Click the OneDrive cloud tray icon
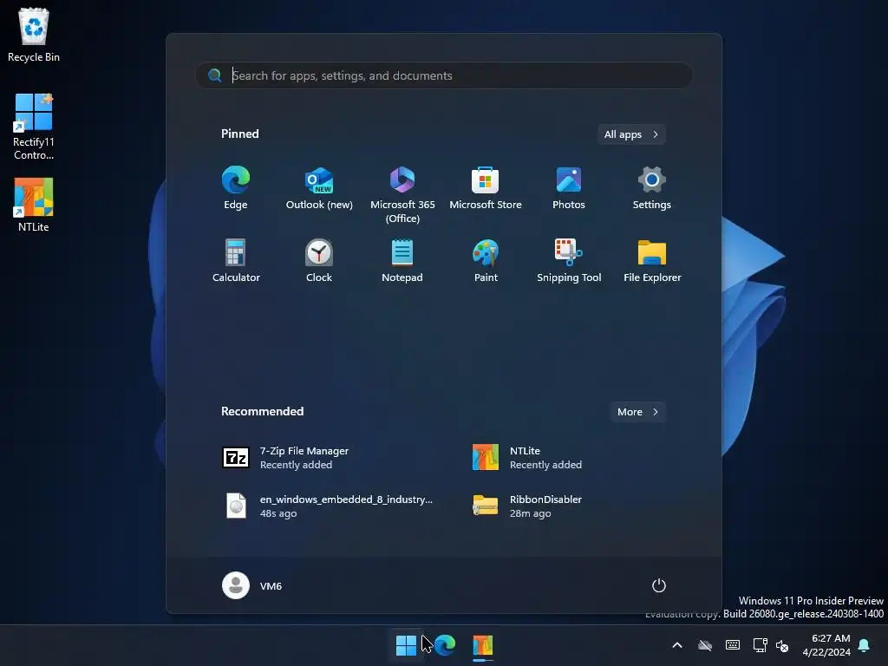 click(x=705, y=645)
